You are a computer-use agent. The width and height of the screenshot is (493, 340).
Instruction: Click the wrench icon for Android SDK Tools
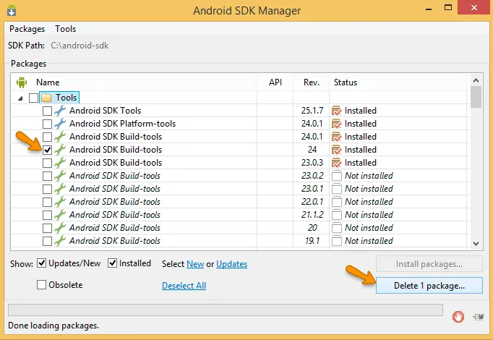tap(60, 111)
